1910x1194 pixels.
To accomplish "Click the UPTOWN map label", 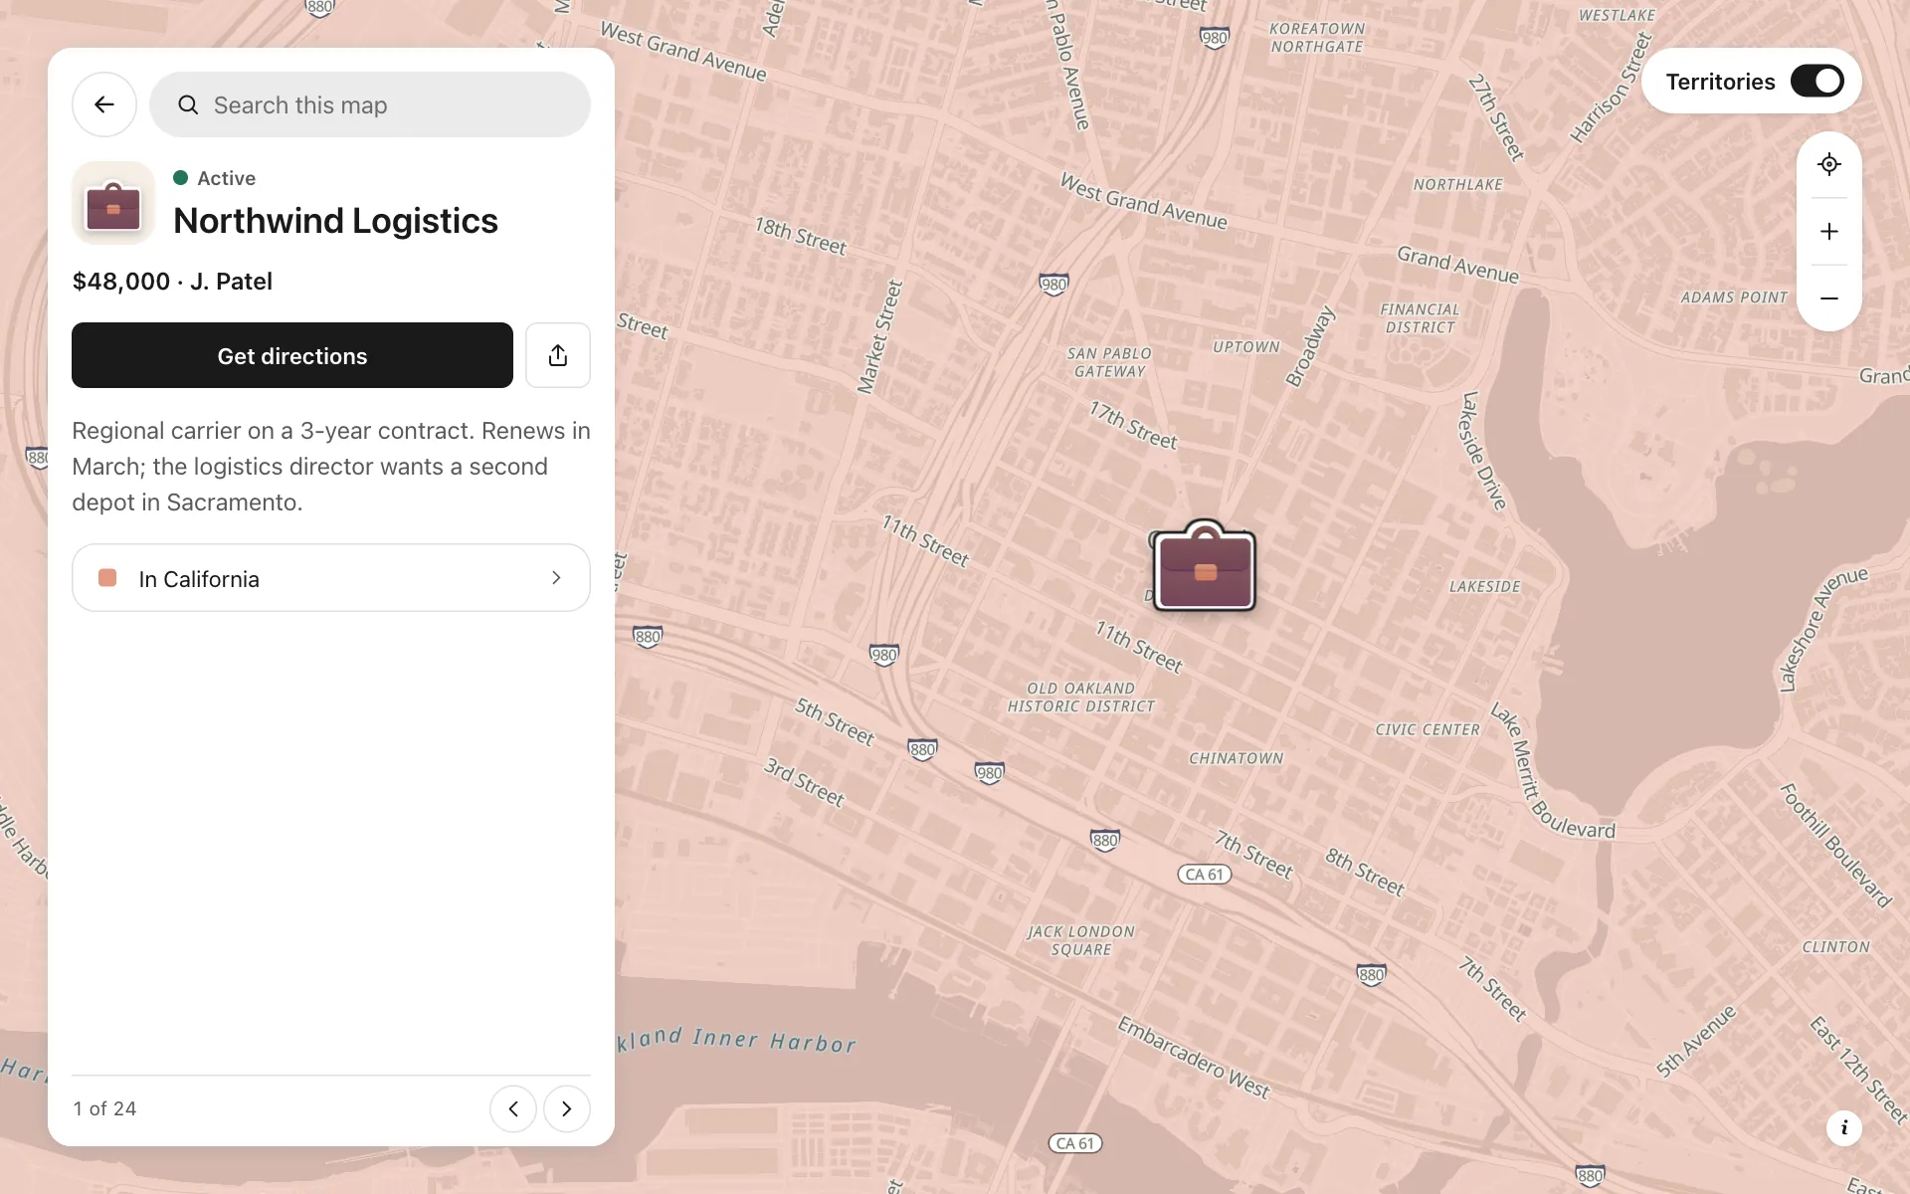I will [1246, 347].
